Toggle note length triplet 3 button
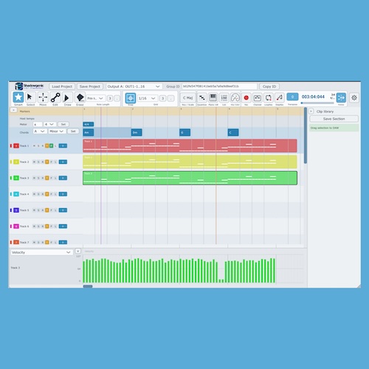Viewport: 369px width, 369px height. click(x=110, y=98)
